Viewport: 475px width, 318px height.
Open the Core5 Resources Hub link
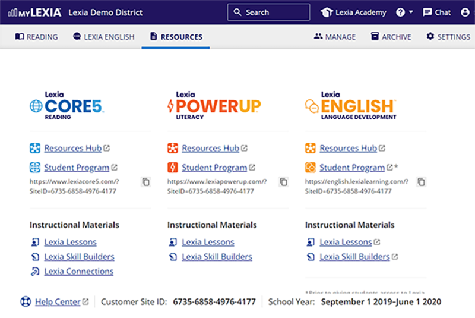tap(72, 148)
